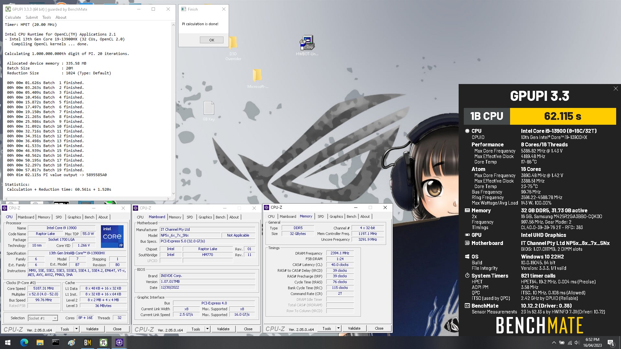
Task: Expand Tools dropdown arrow in Mainboard CPU-Z window
Action: (208, 329)
